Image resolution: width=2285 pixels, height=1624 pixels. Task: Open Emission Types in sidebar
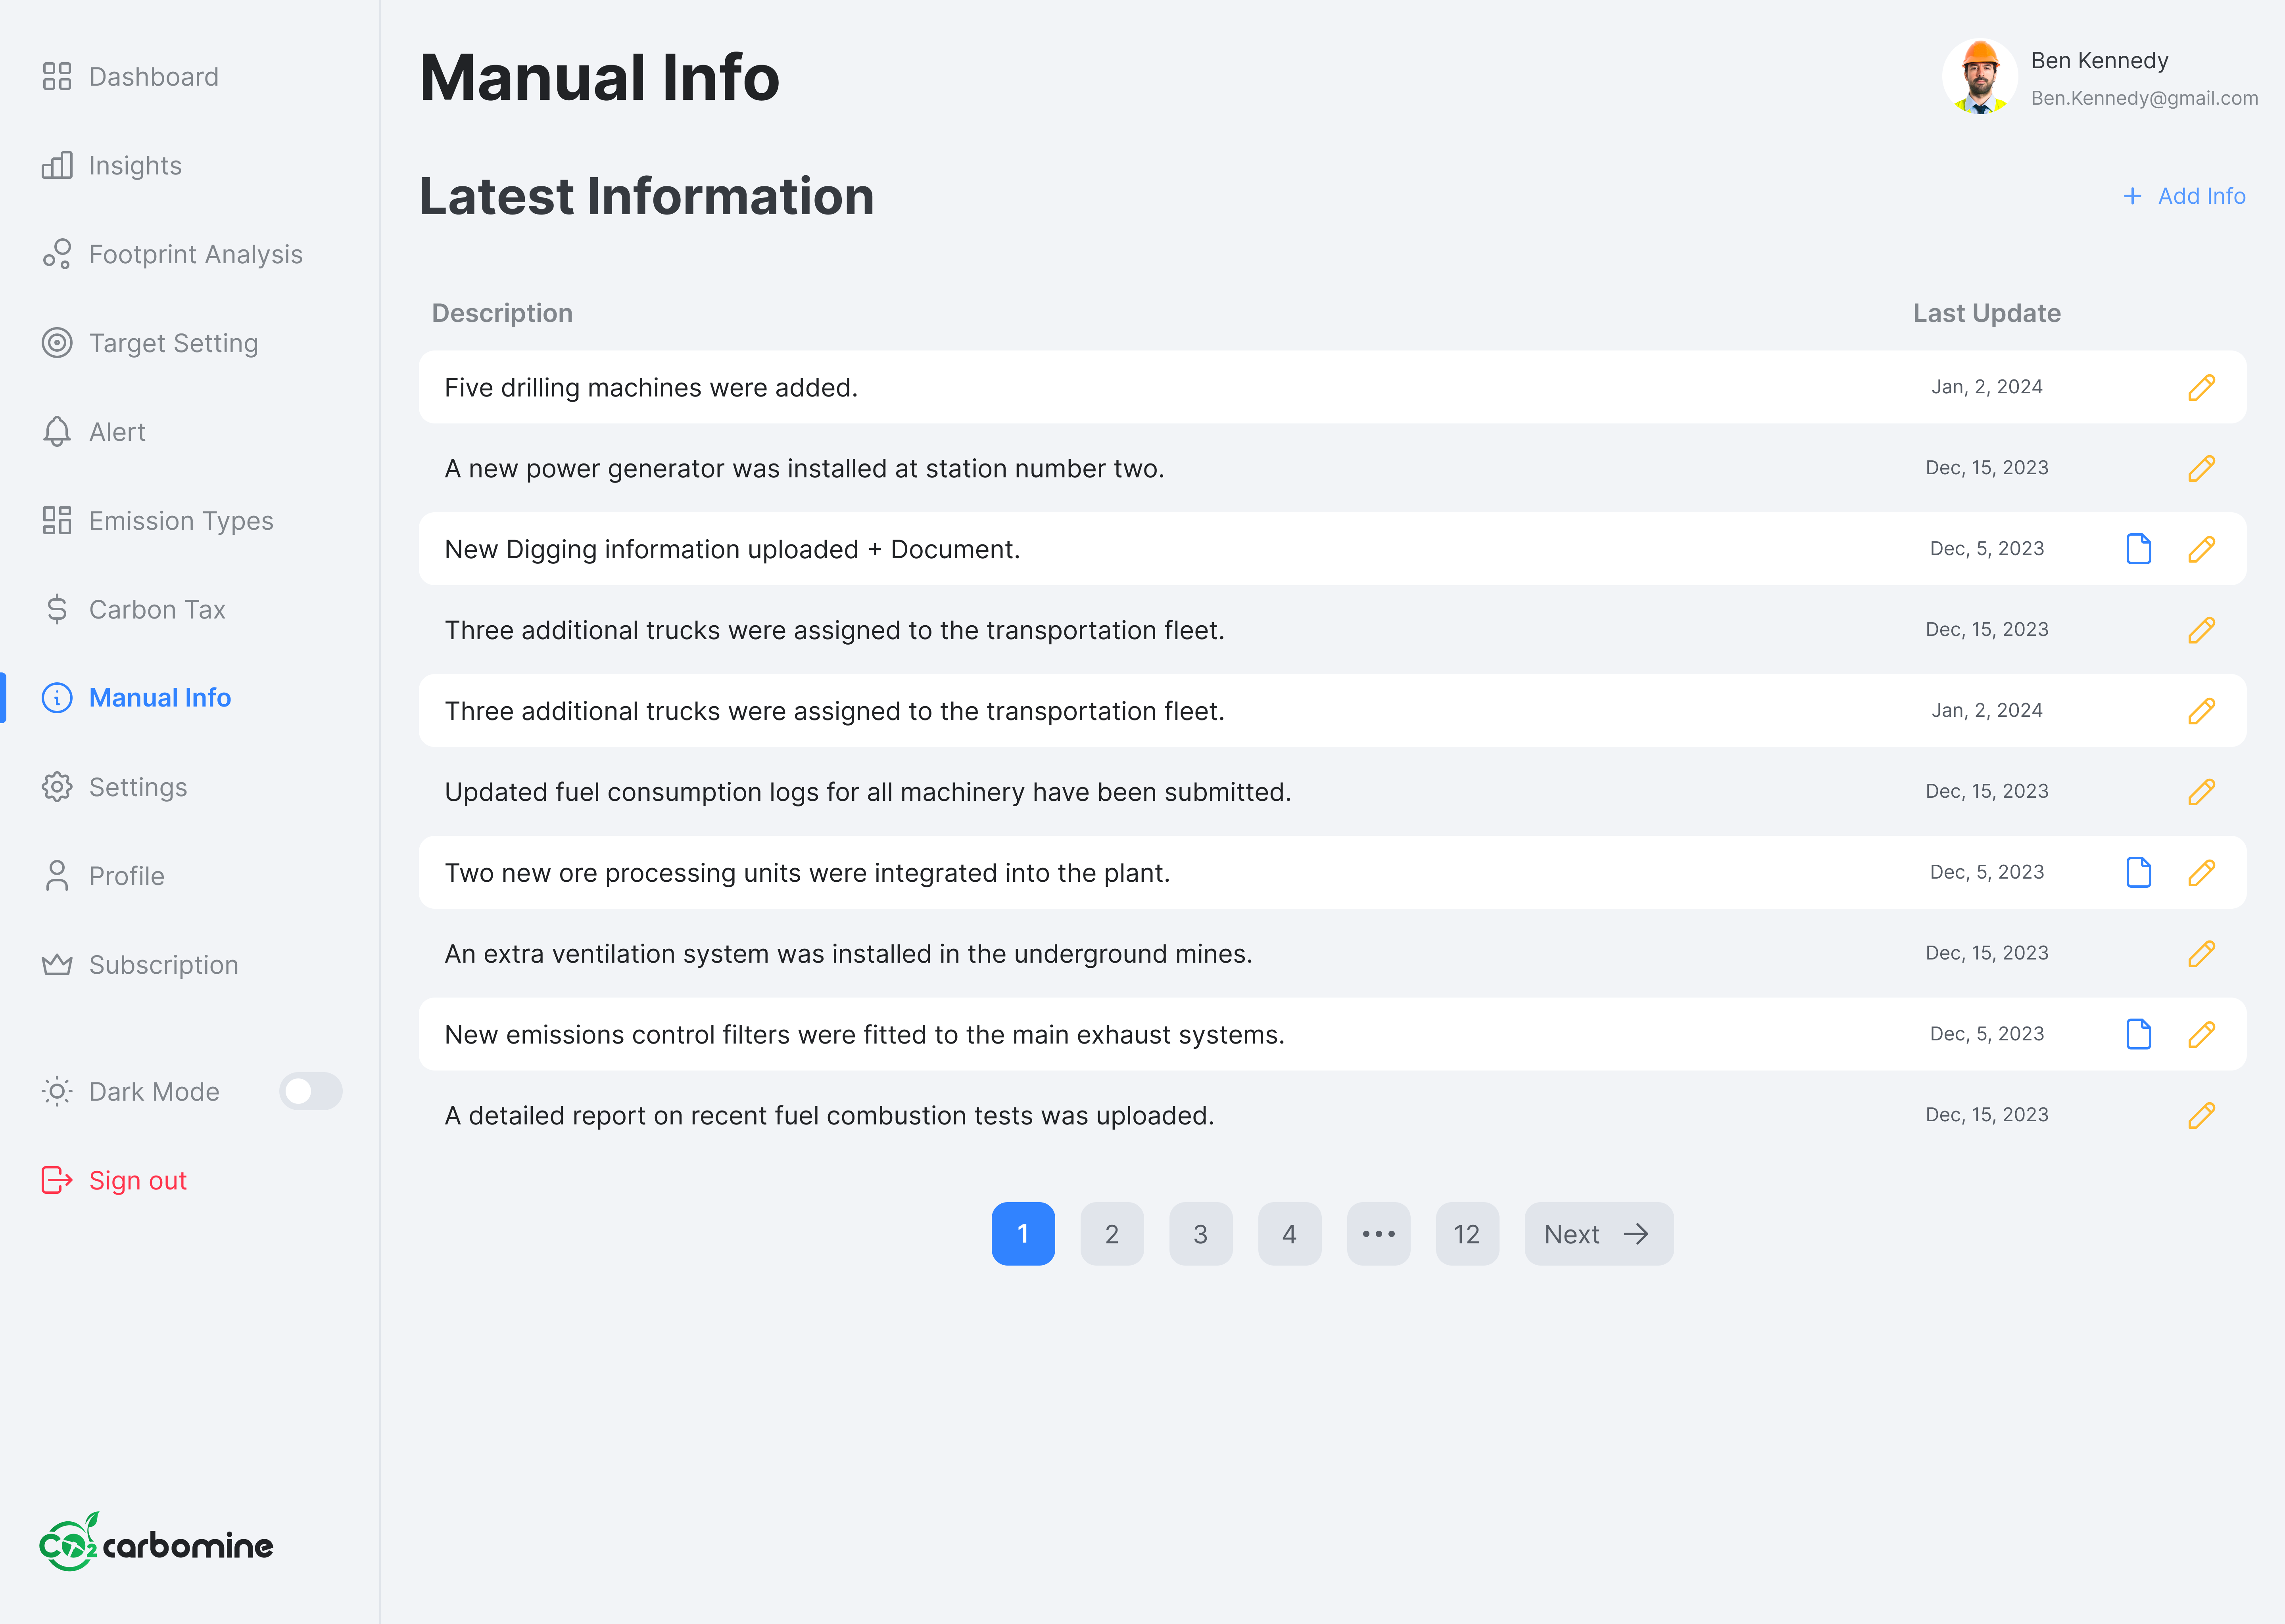click(x=180, y=520)
